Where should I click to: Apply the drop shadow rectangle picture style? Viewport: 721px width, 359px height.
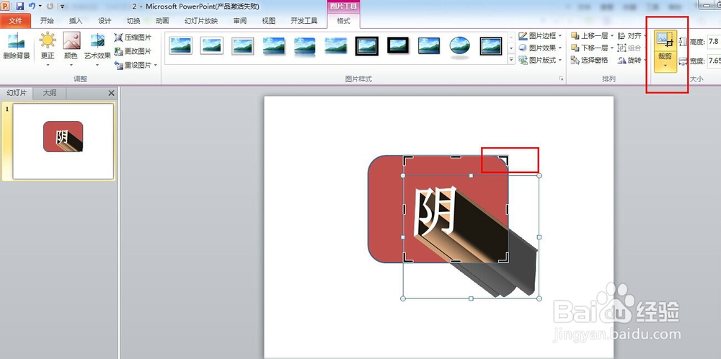coord(273,46)
